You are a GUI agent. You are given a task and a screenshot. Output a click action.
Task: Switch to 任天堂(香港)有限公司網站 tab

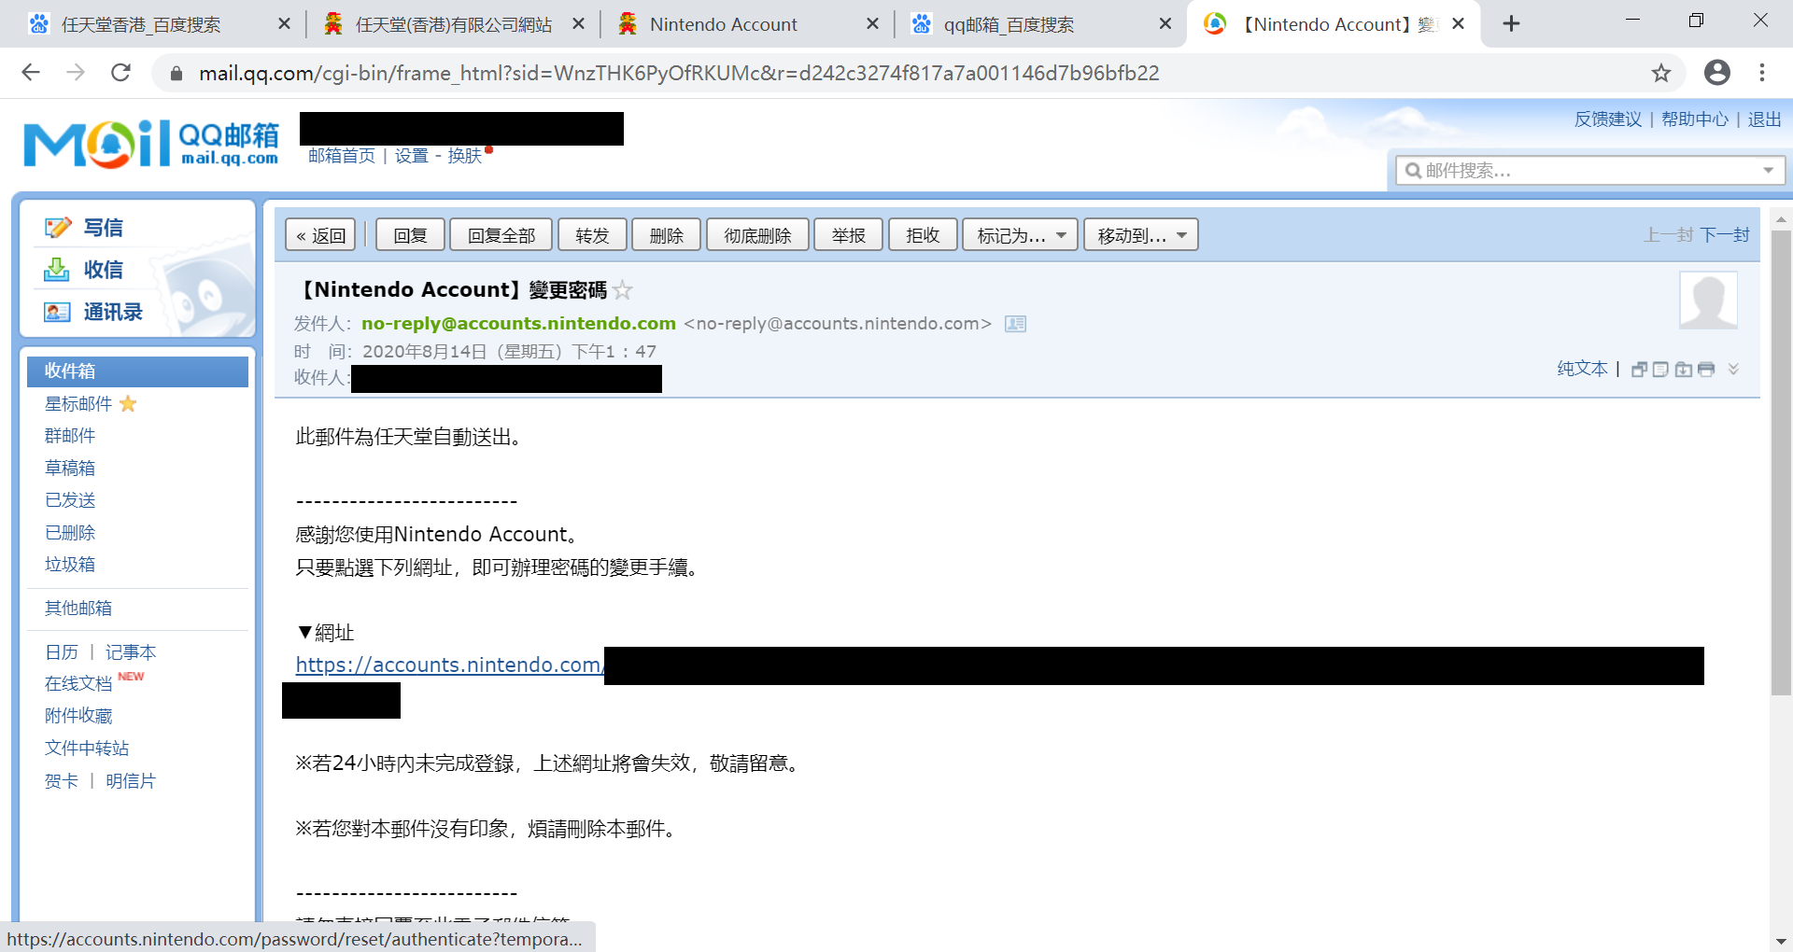pos(452,24)
